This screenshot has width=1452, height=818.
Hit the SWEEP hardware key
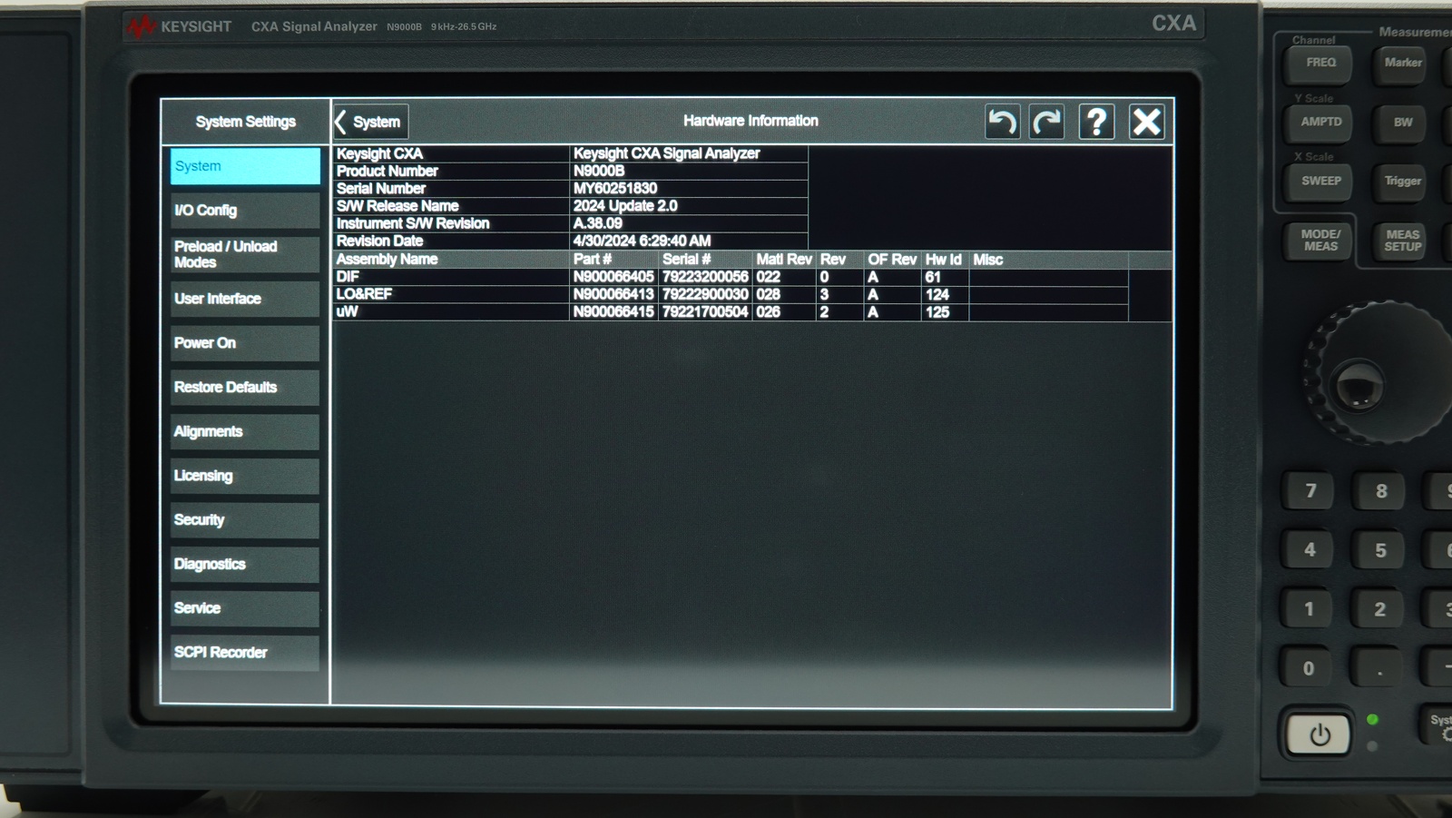click(x=1320, y=182)
